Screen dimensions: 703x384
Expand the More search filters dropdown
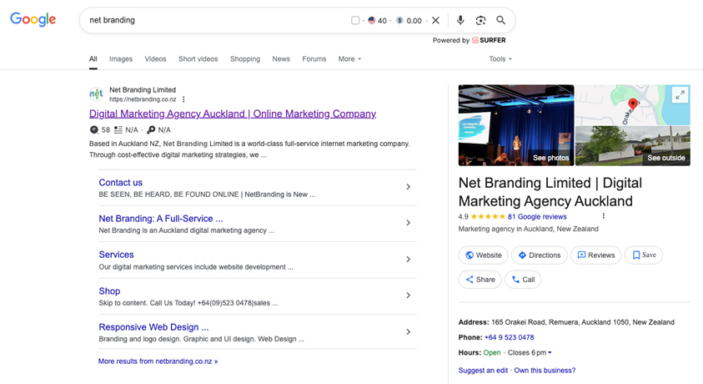click(x=349, y=58)
